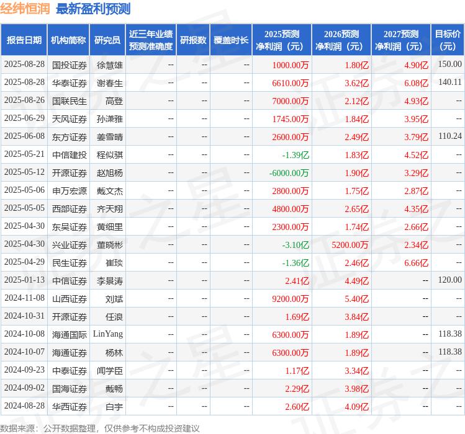Screen dimensions: 465x434
Task: Select the 国投证券 institution cell
Action: pos(70,65)
